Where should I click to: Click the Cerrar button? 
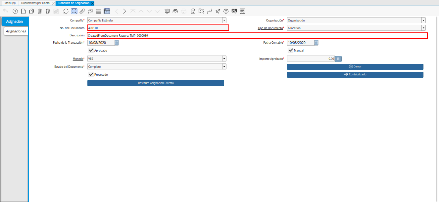click(x=355, y=66)
